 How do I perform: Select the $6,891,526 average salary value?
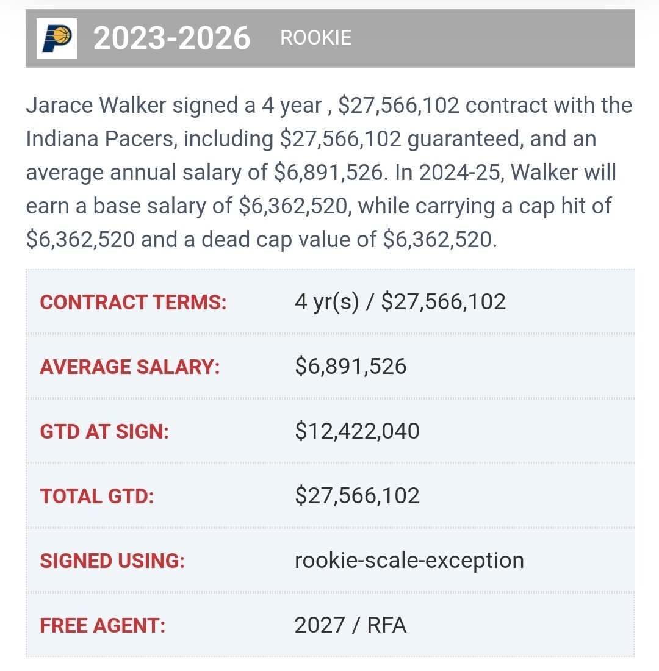tap(350, 367)
